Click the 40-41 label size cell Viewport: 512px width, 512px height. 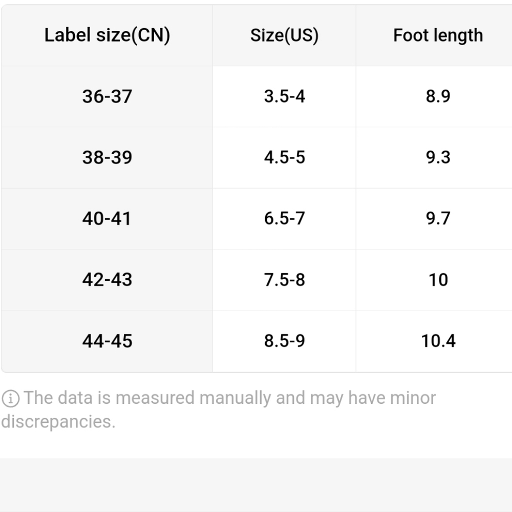107,219
